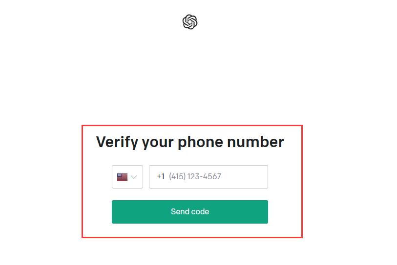397x265 pixels.
Task: Click the swirl logo above the form
Action: [x=190, y=22]
